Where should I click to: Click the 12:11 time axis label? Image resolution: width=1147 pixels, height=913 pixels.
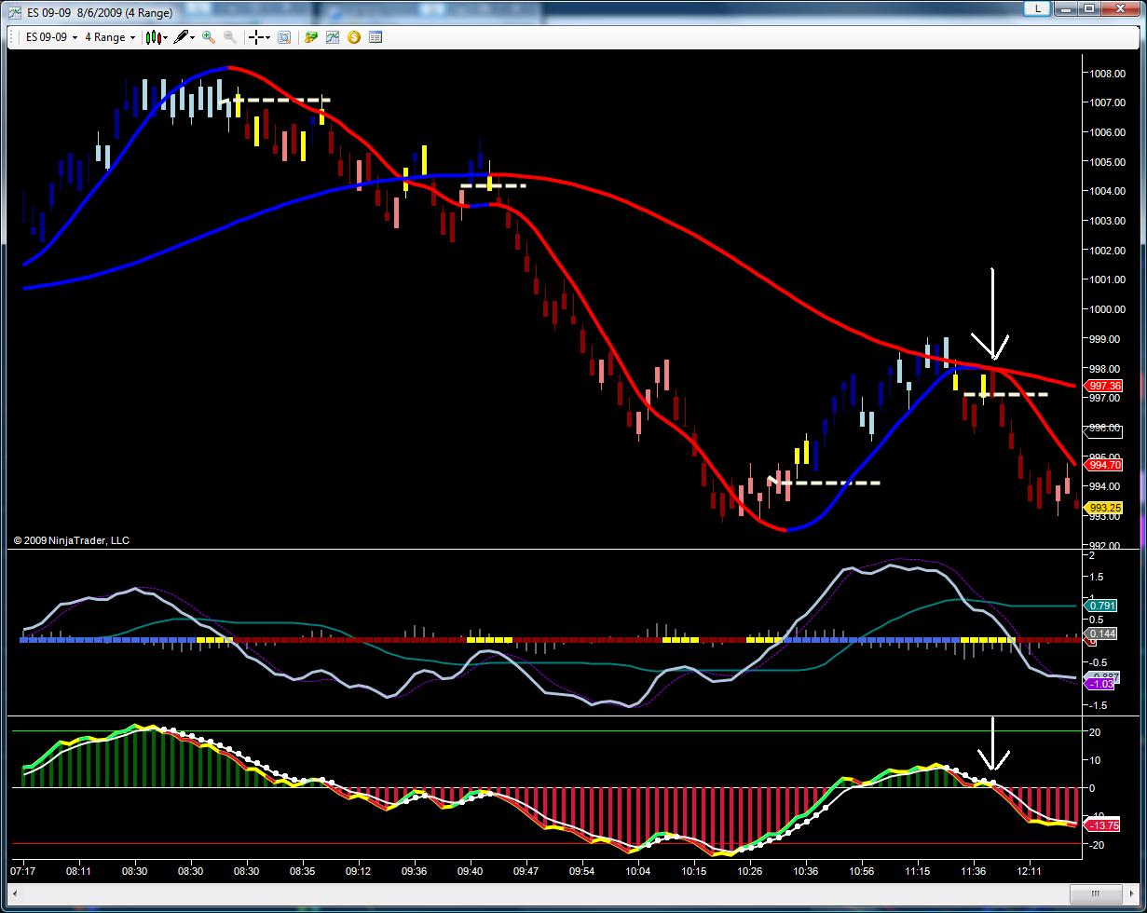(x=1030, y=872)
